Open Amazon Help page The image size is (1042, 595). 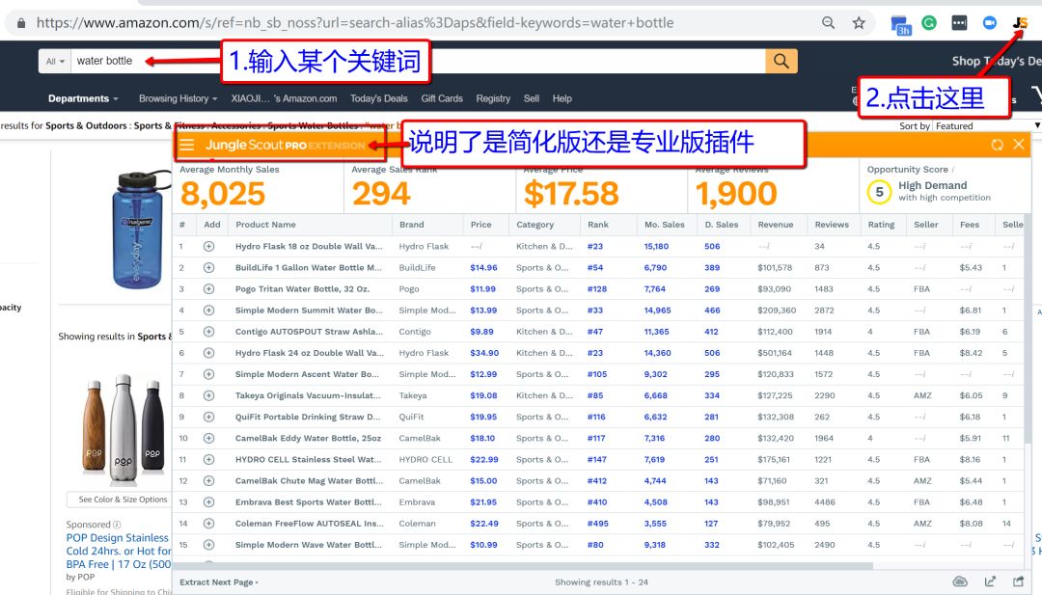(562, 98)
